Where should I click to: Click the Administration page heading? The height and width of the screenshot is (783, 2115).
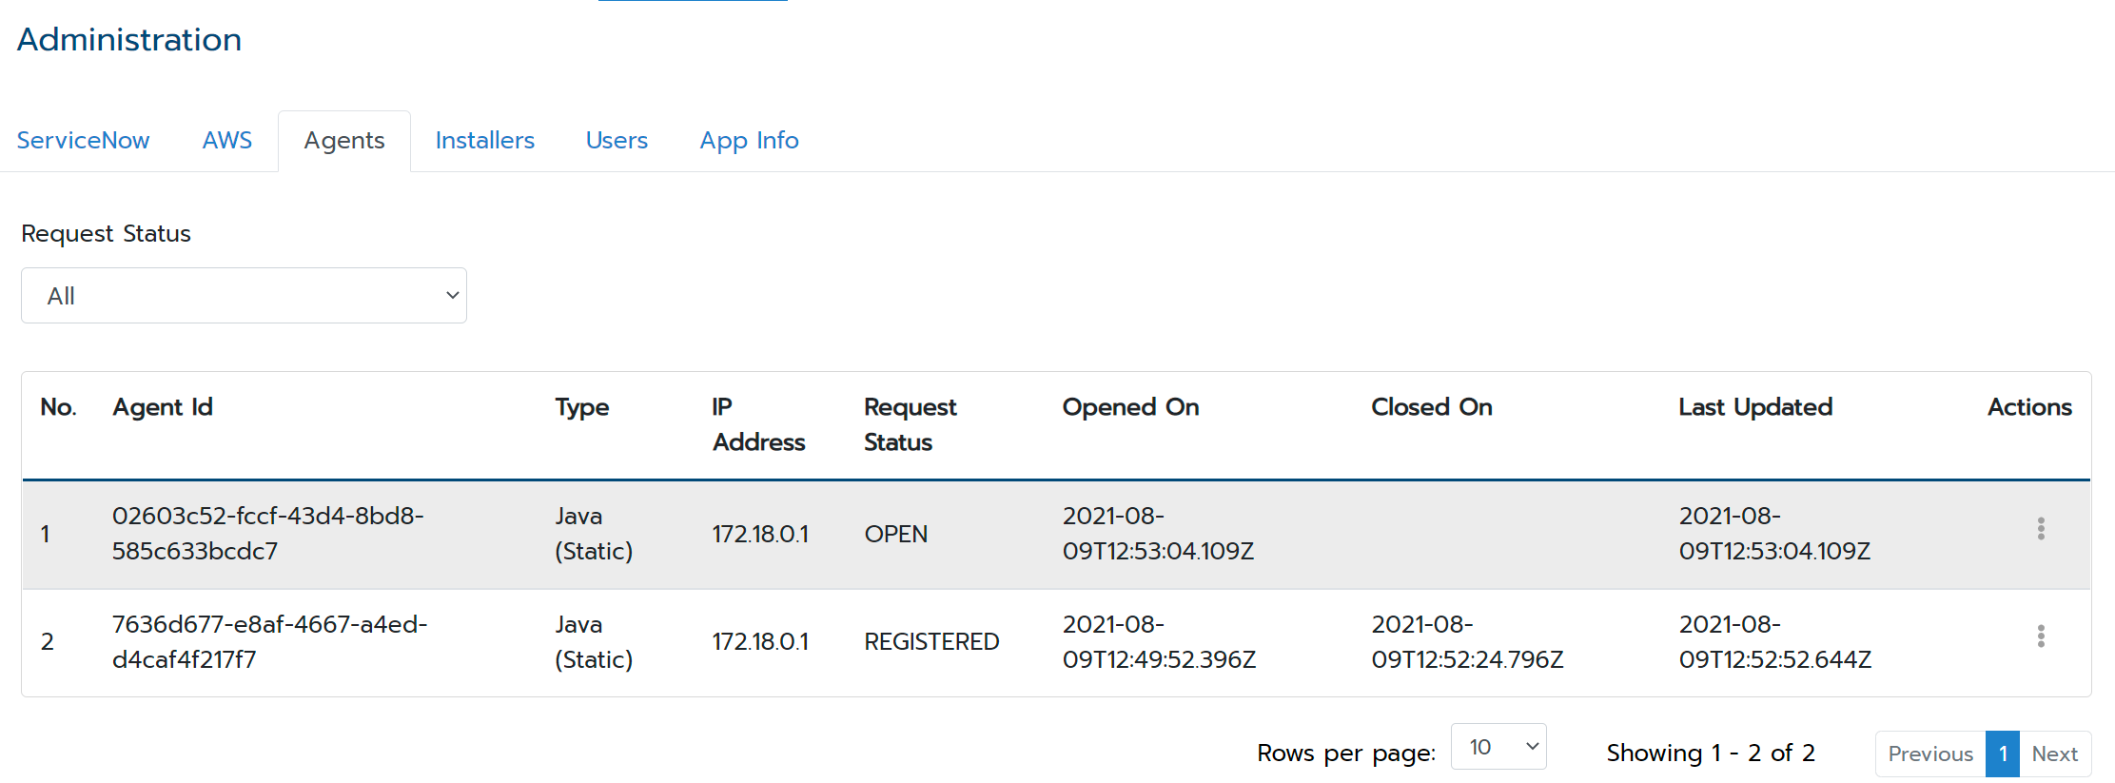click(x=129, y=40)
